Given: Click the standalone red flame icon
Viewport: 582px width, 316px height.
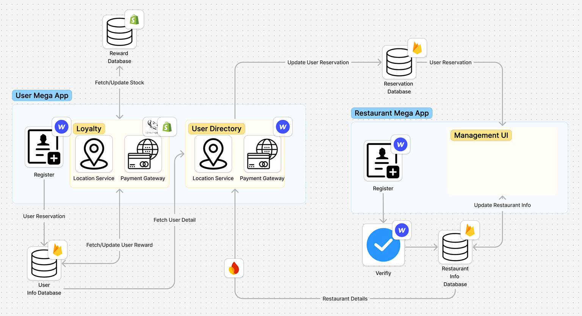Looking at the screenshot, I should 234,268.
